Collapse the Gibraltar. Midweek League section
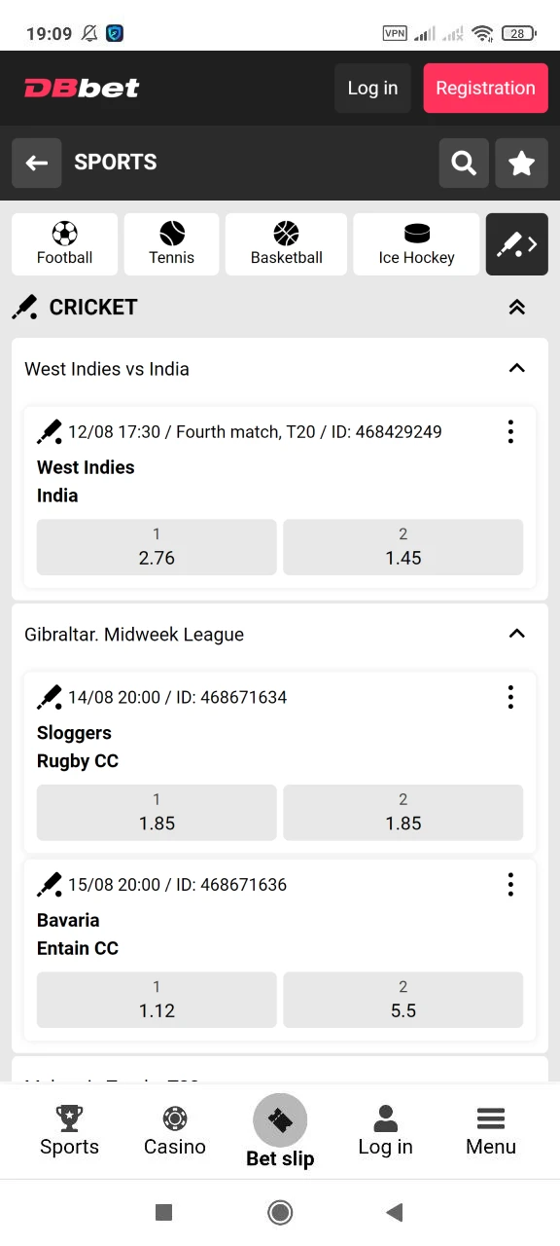Screen dimensions: 560x1246 click(x=516, y=634)
